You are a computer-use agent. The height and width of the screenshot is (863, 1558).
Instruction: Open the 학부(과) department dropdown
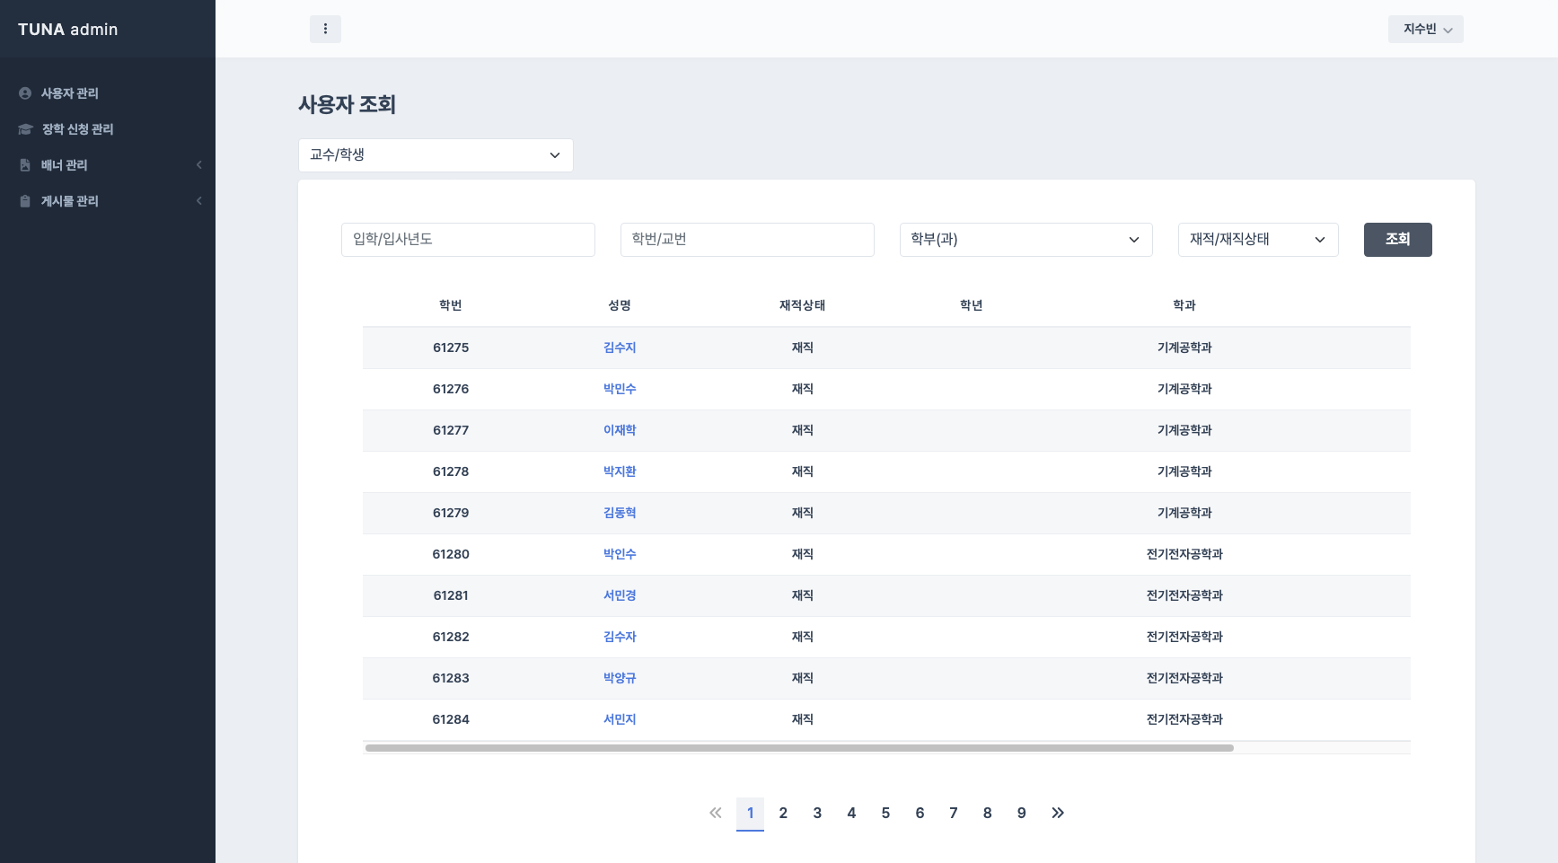pyautogui.click(x=1025, y=240)
